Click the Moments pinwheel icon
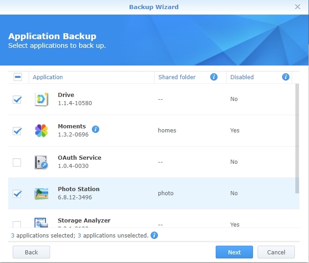 (41, 131)
